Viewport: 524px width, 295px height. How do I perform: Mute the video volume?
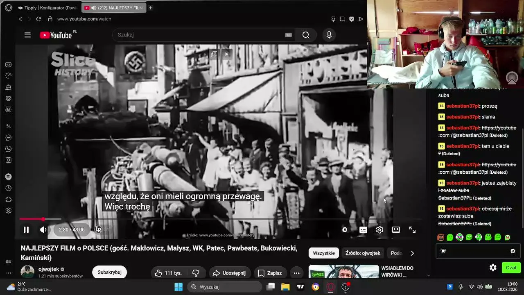pyautogui.click(x=43, y=230)
